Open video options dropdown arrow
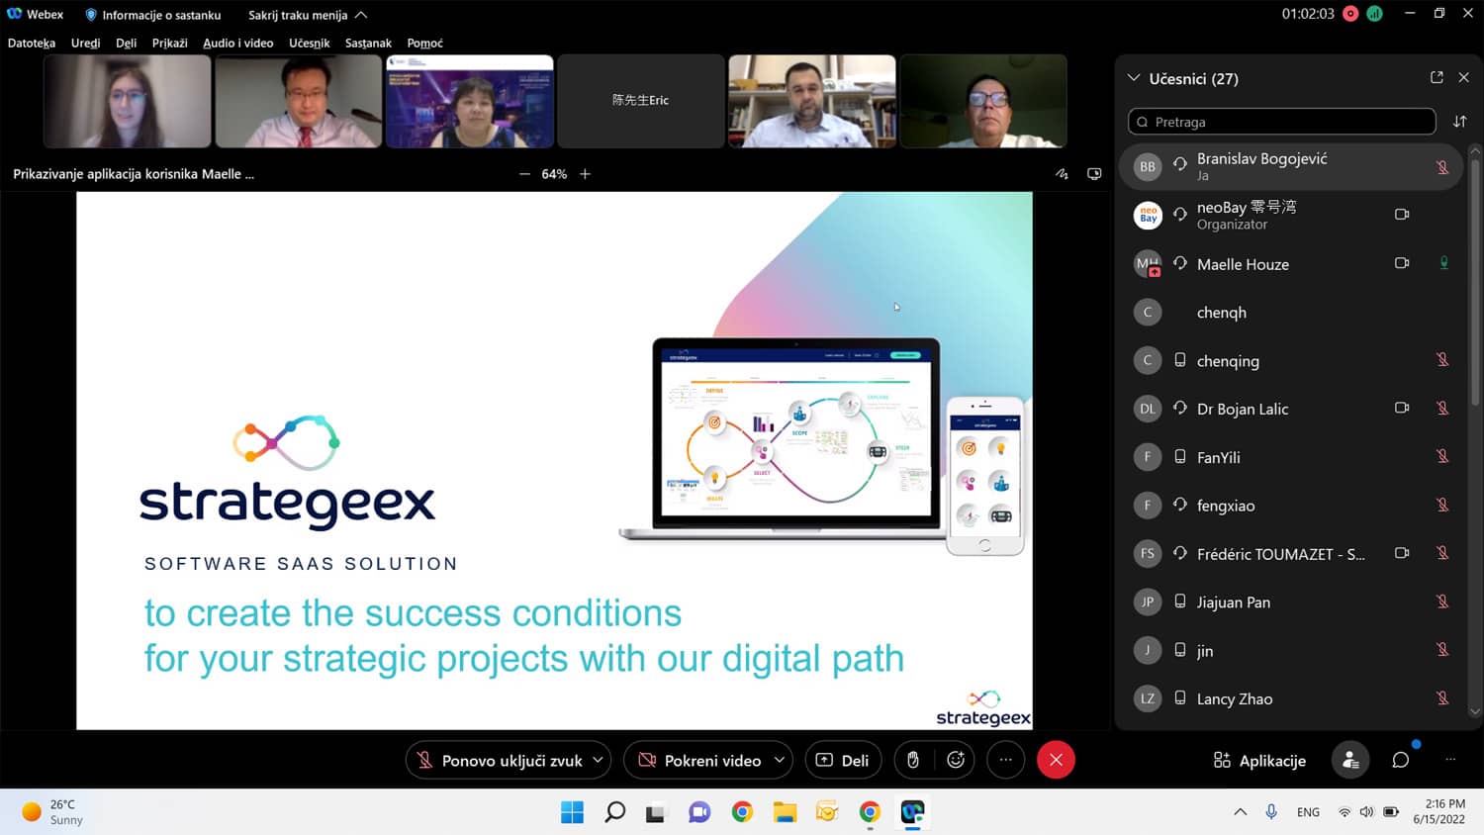Viewport: 1484px width, 835px height. point(780,760)
